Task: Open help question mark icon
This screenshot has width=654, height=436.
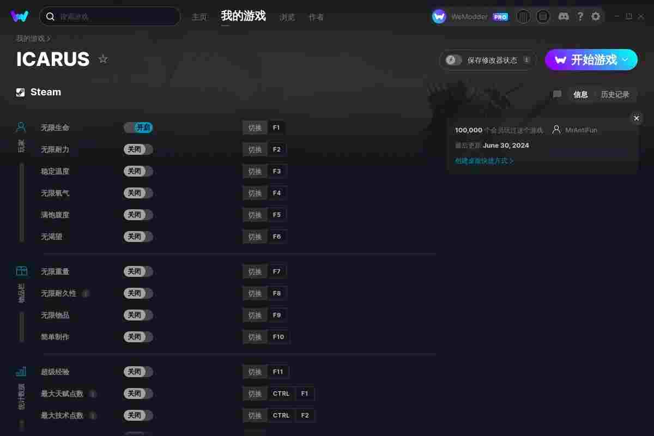Action: coord(580,16)
